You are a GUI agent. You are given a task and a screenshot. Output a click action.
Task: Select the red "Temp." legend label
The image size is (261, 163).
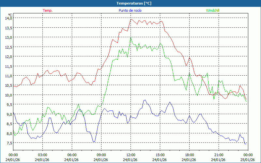click(48, 10)
